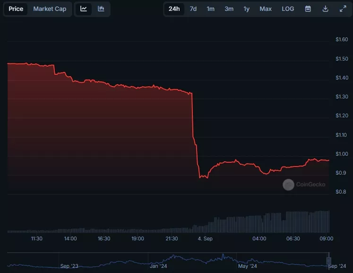
Task: Switch to line chart view icon
Action: [84, 9]
